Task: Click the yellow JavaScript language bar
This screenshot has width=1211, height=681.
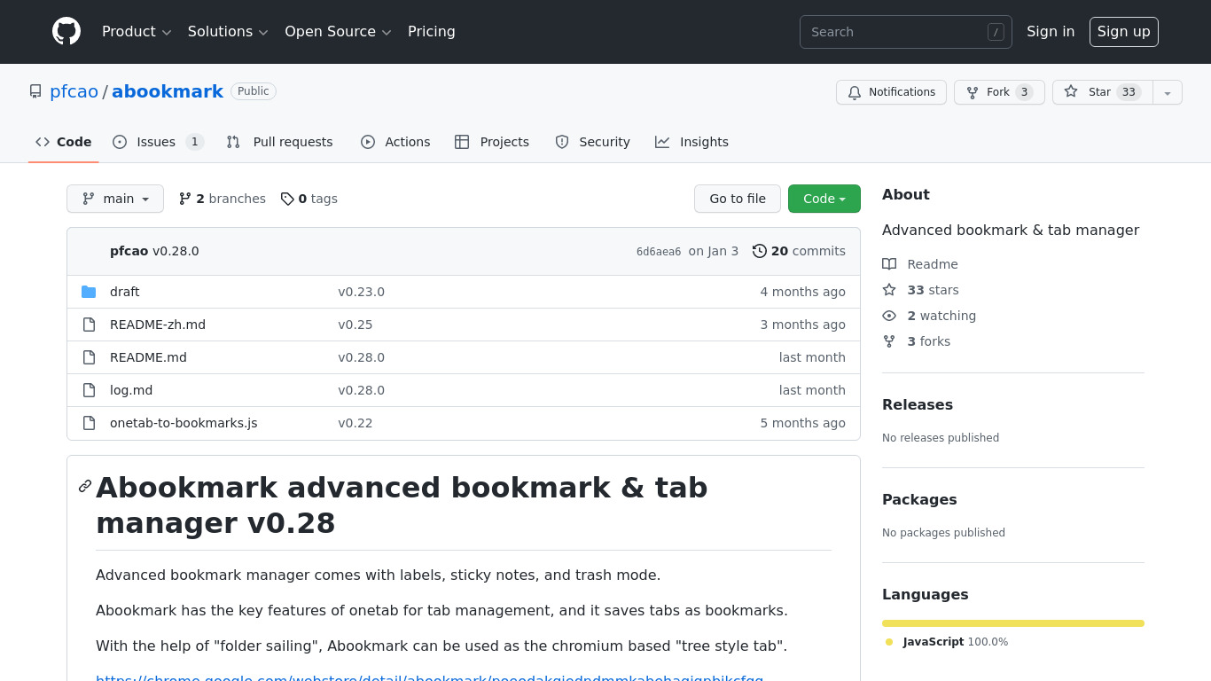Action: click(x=1013, y=623)
